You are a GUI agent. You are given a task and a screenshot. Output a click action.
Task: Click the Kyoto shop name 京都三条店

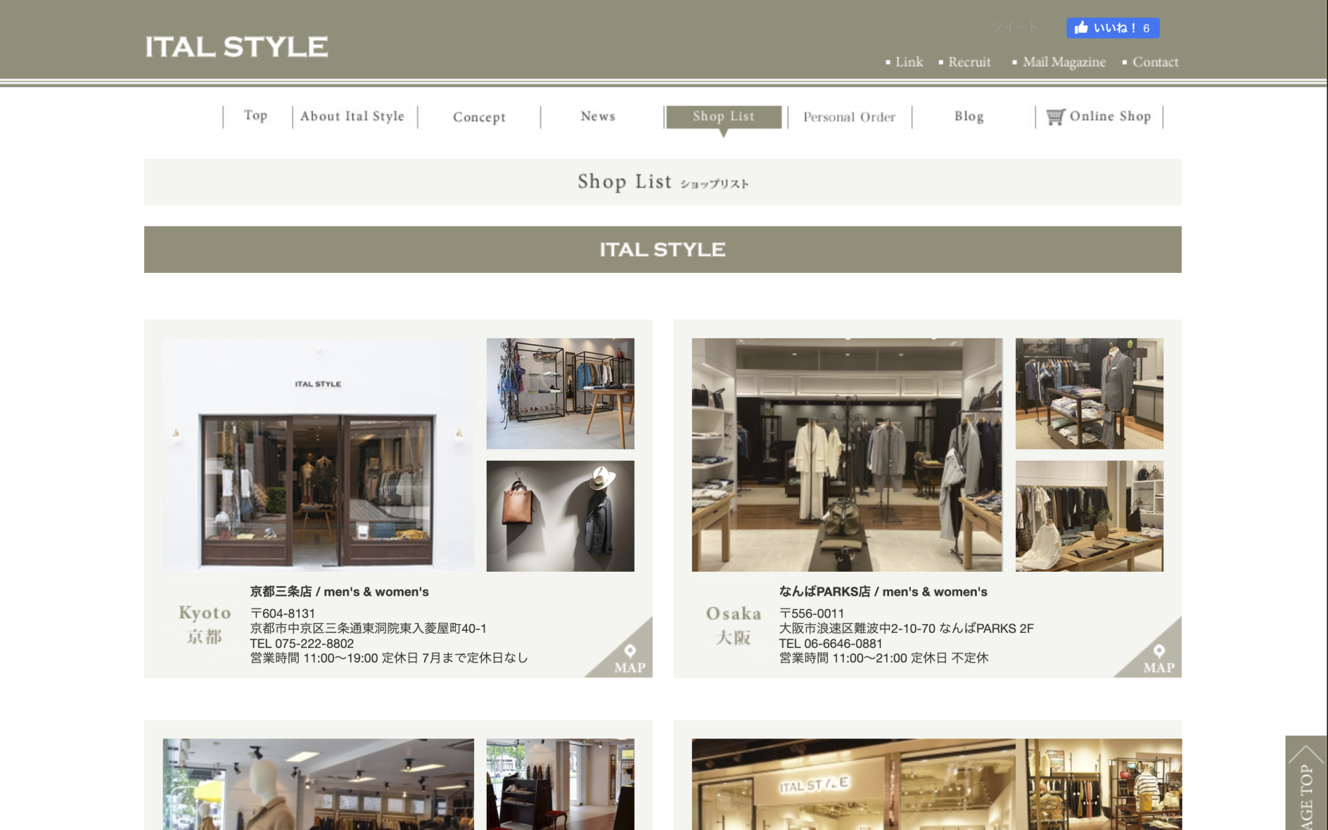point(281,592)
